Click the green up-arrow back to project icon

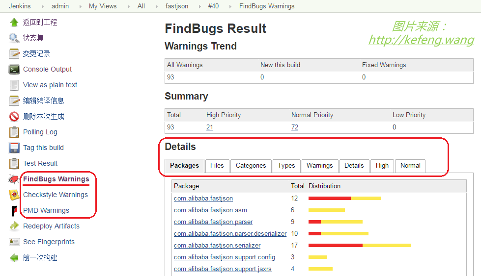(x=14, y=23)
